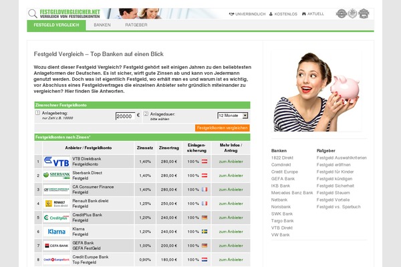The width and height of the screenshot is (401, 267).
Task: Click the German flag in CreditPlus row
Action: pos(205,218)
